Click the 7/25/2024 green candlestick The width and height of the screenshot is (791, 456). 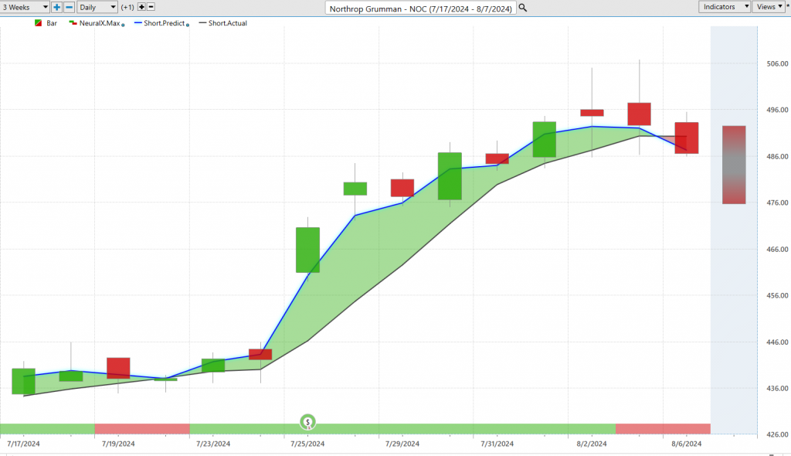(x=307, y=250)
